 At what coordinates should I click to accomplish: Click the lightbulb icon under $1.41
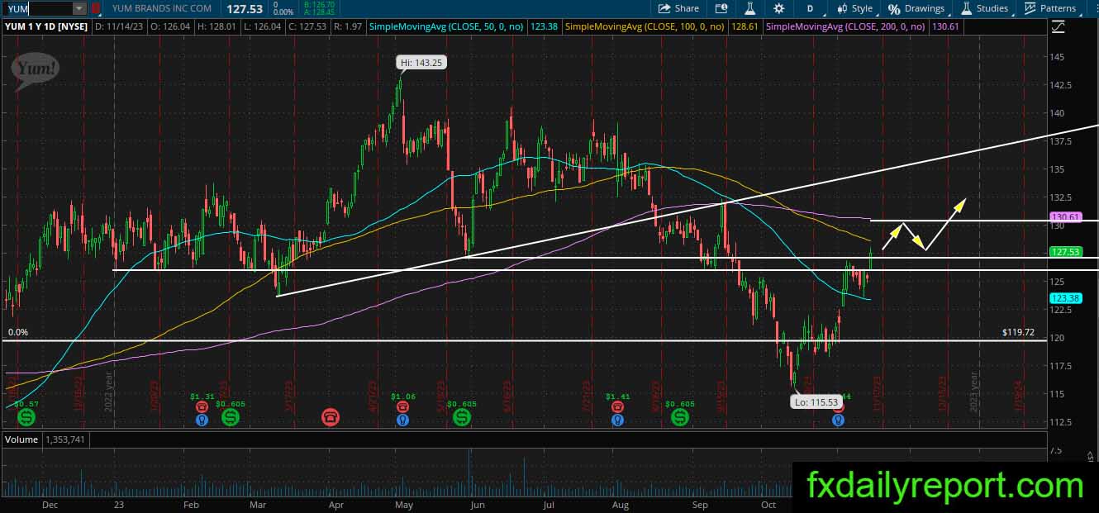[x=617, y=420]
